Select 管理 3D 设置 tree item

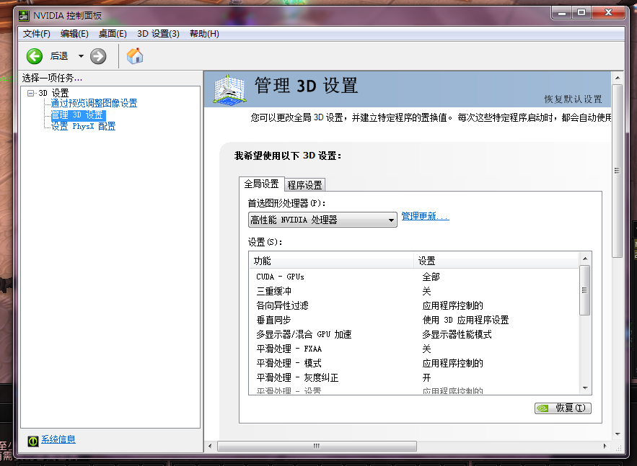[x=77, y=115]
